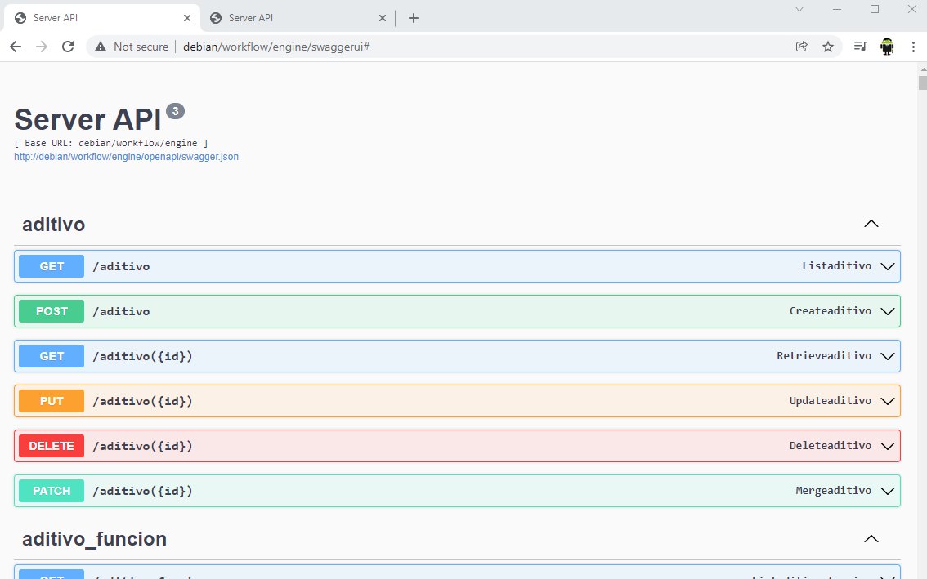
Task: Collapse the aditivo_funcion section
Action: [871, 539]
